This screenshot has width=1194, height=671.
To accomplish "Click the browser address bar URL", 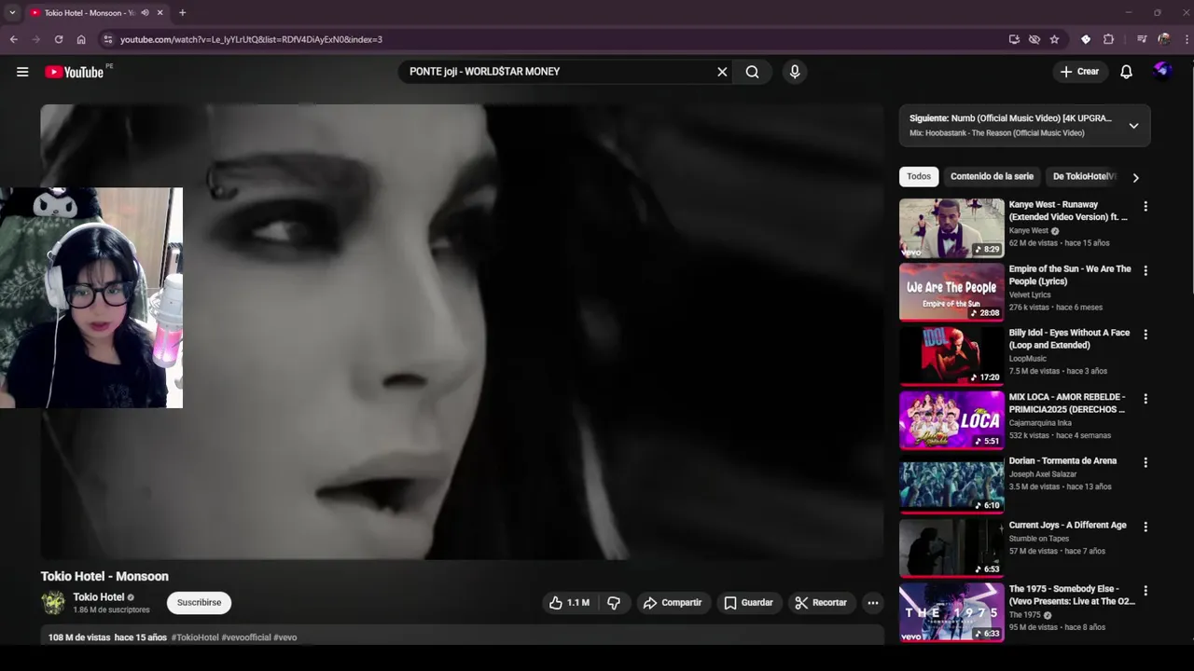I will 252,39.
